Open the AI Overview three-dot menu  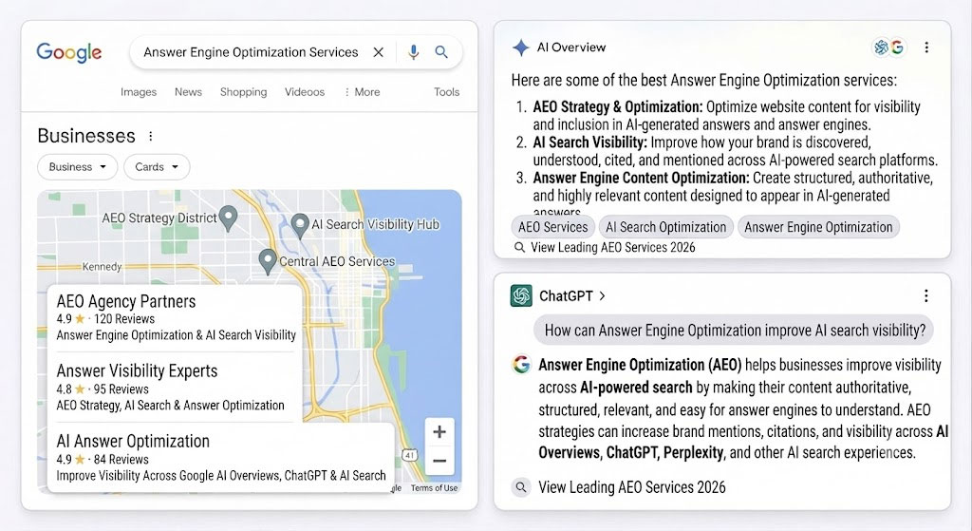point(926,47)
